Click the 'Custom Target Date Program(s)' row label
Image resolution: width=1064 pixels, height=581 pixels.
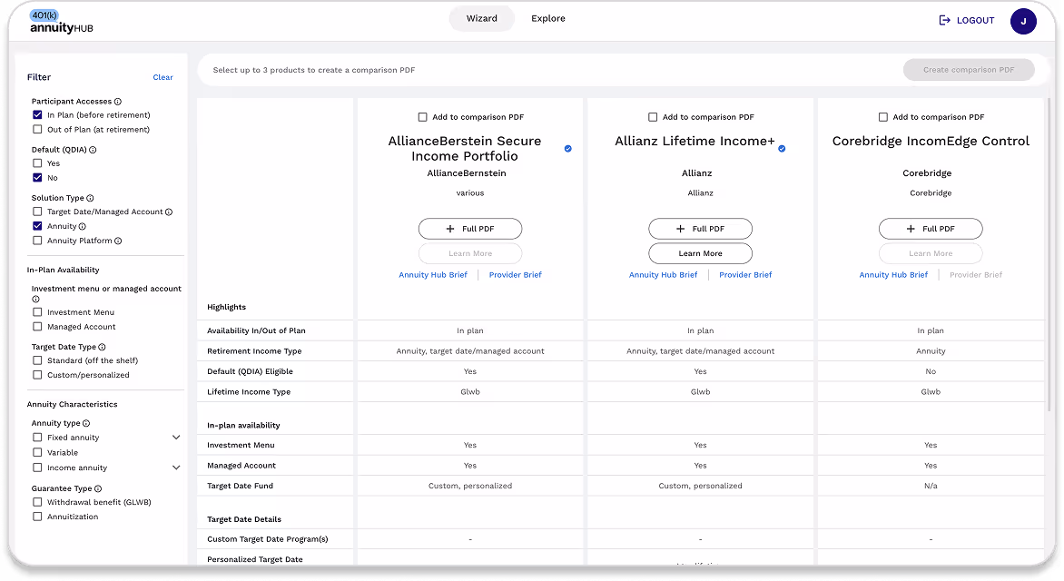(x=267, y=539)
